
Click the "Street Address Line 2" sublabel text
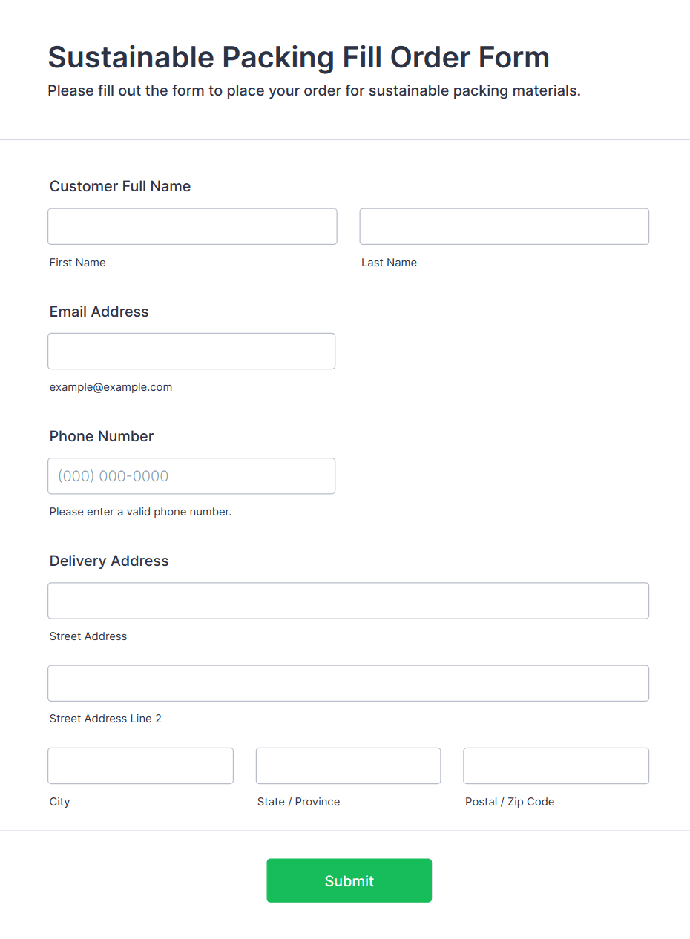tap(105, 719)
